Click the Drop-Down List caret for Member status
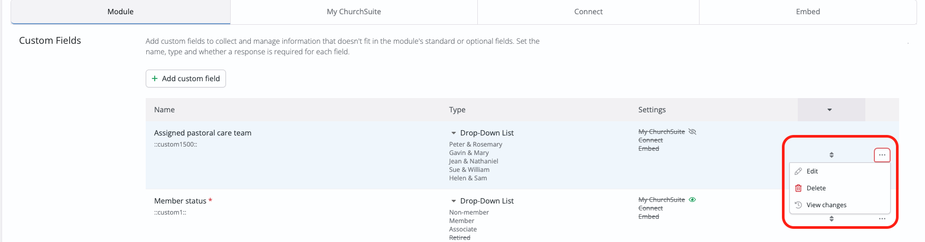 pyautogui.click(x=454, y=201)
